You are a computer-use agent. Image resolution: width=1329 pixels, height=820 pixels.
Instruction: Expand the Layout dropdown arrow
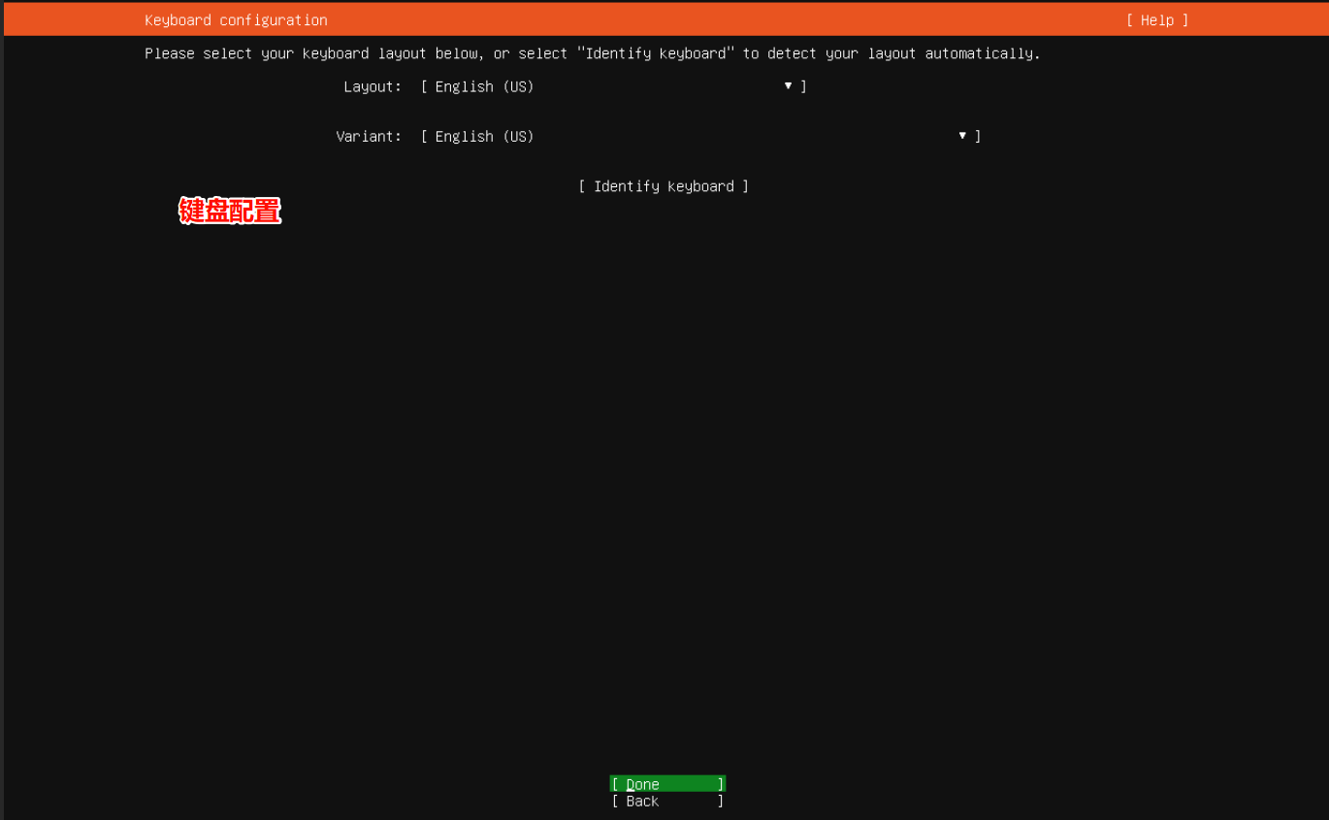click(788, 86)
